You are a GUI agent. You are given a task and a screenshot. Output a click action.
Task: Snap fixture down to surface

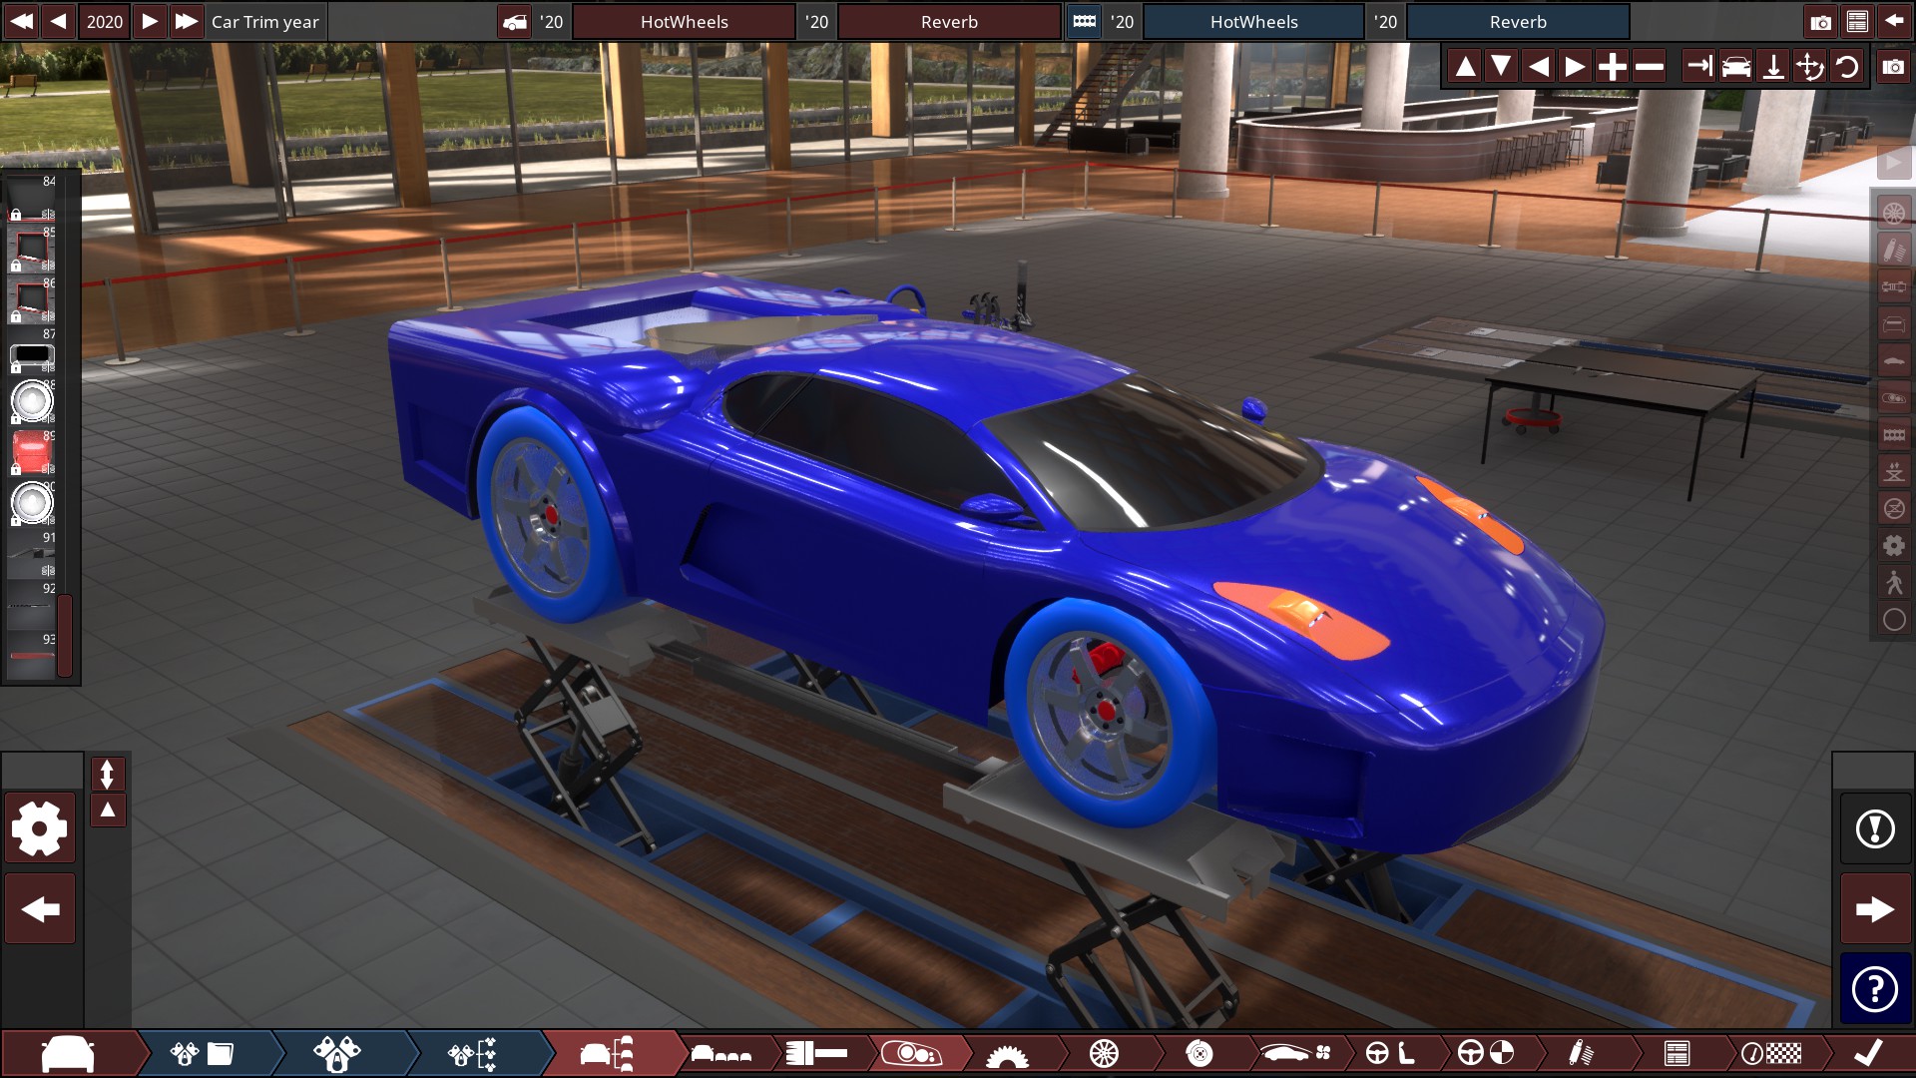[x=1773, y=67]
